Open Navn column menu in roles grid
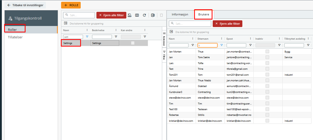This screenshot has width=313, height=140. click(x=87, y=30)
